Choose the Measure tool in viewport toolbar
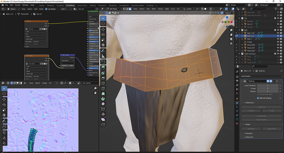Viewport: 284px width, 153px height. pos(103,56)
